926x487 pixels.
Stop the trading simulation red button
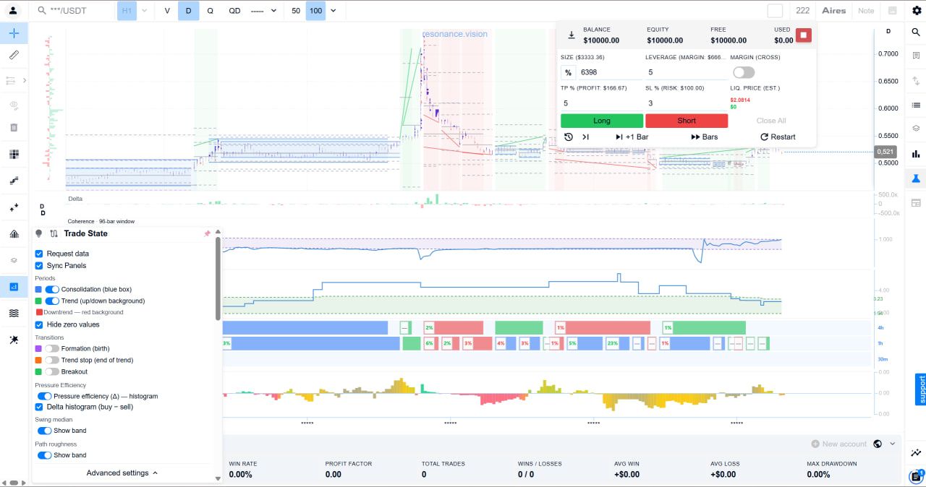pos(803,35)
